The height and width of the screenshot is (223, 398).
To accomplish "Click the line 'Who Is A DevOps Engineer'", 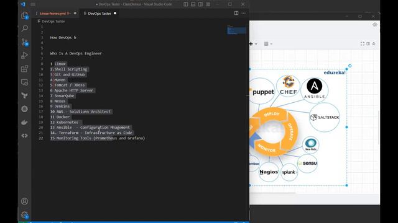I will pos(76,53).
